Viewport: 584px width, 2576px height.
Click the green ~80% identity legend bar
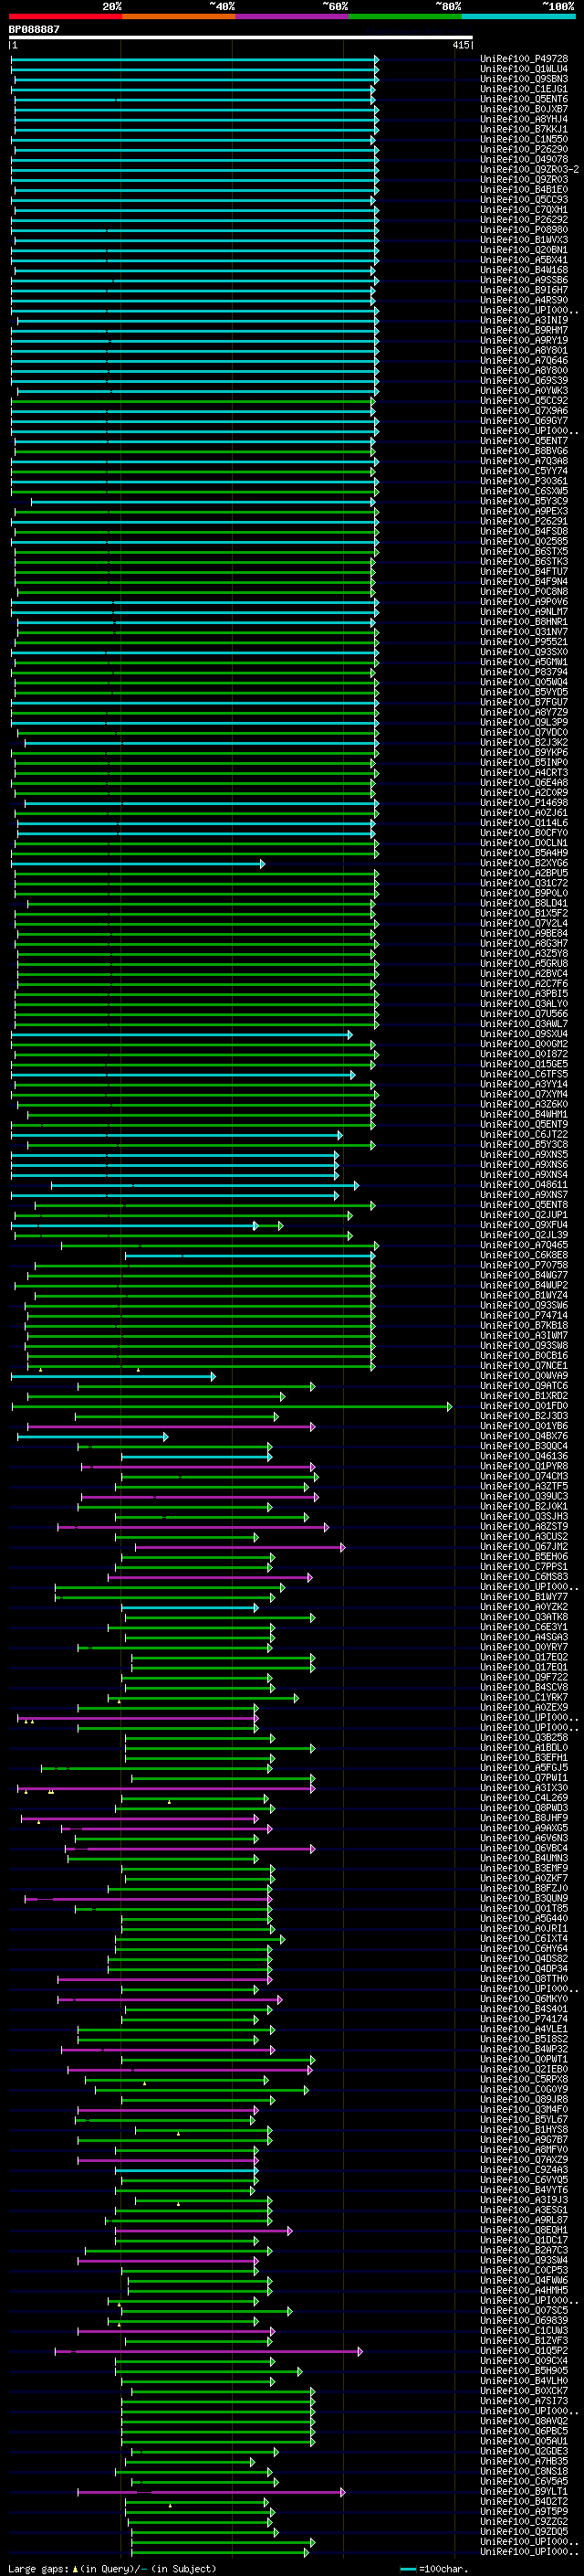(x=405, y=16)
